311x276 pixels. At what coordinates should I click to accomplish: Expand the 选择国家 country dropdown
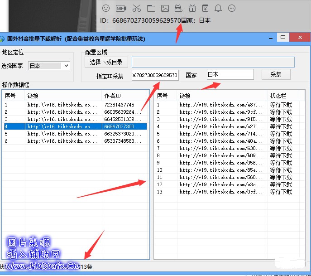click(67, 66)
